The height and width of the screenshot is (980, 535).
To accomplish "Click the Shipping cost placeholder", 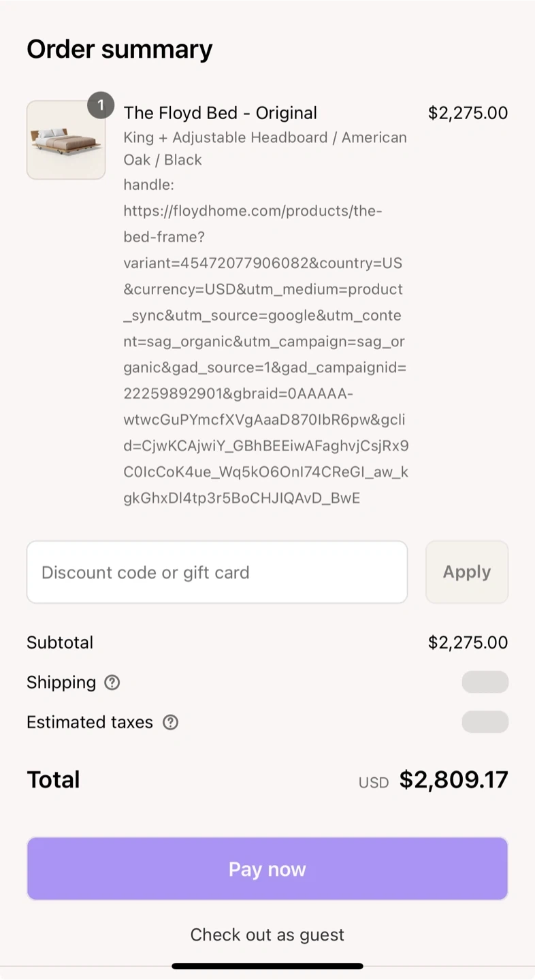I will click(x=485, y=682).
